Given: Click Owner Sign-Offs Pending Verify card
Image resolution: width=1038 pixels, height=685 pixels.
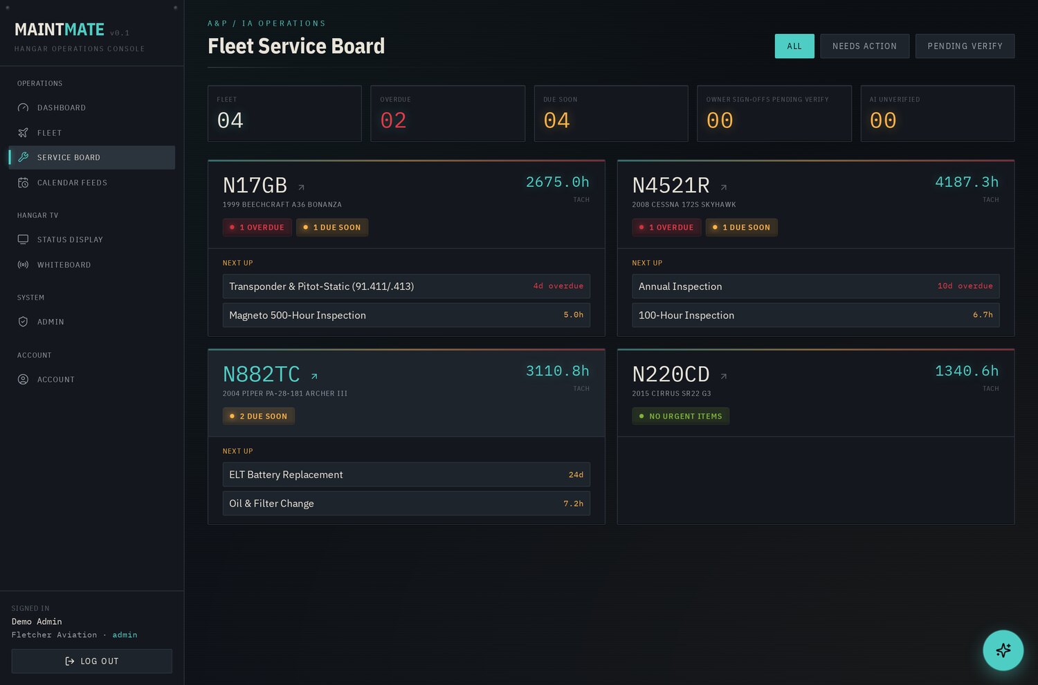Looking at the screenshot, I should (774, 113).
